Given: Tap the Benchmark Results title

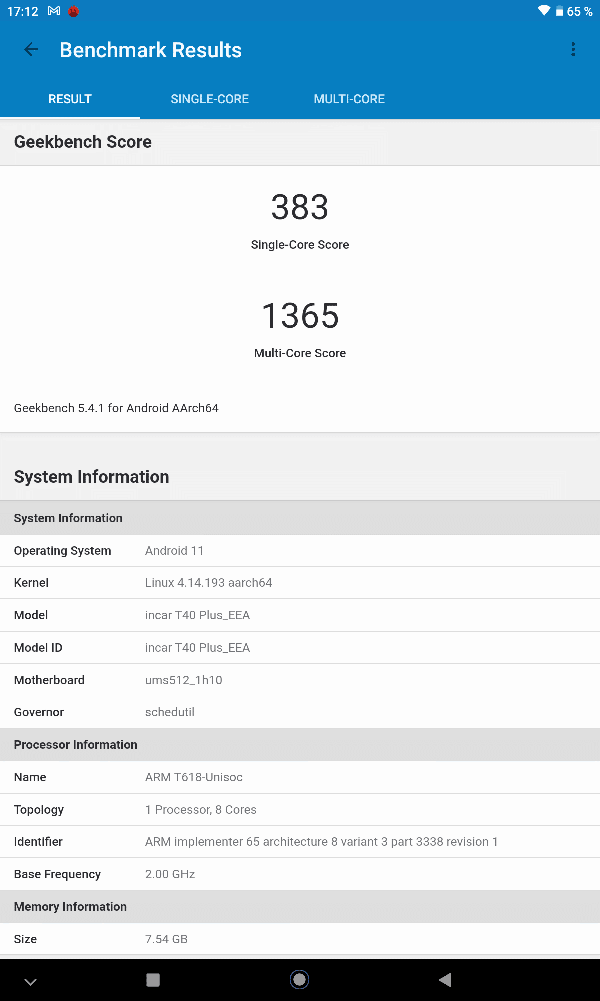Looking at the screenshot, I should click(x=151, y=50).
